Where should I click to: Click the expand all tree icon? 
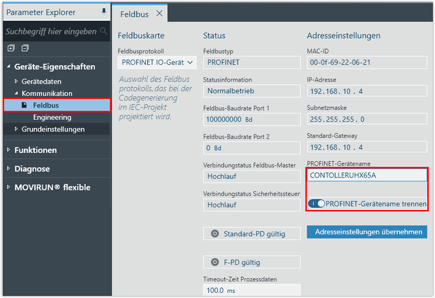click(x=11, y=48)
